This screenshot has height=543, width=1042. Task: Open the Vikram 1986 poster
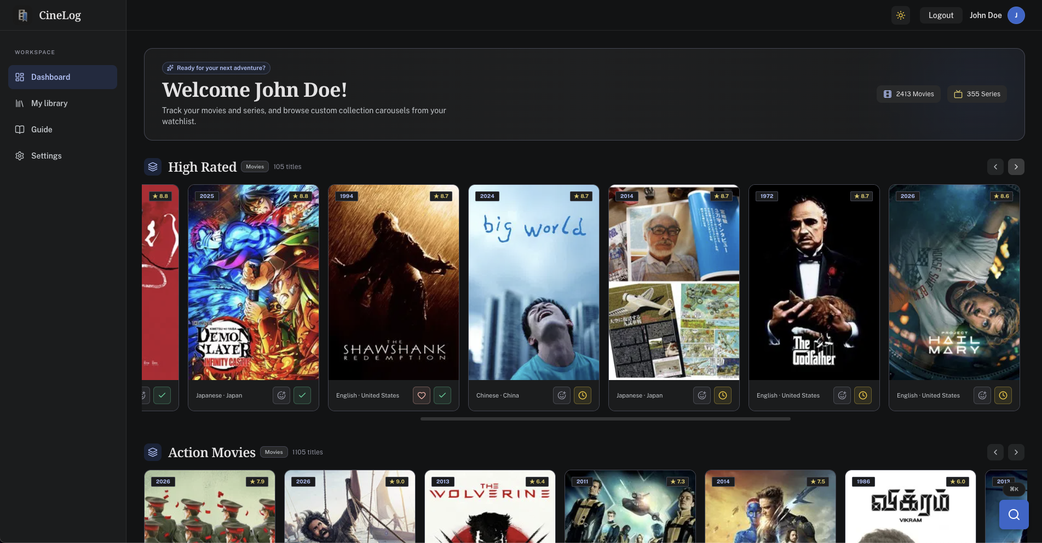pos(911,506)
